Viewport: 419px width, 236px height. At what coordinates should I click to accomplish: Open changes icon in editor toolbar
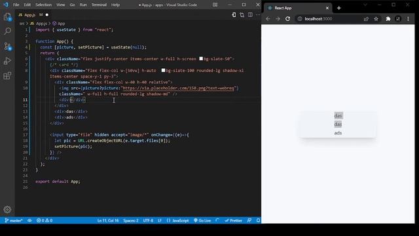coord(234,15)
